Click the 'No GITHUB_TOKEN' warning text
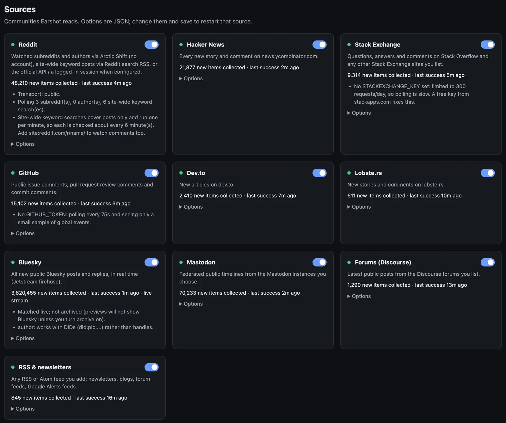Viewport: 506px width, 423px height. click(86, 218)
